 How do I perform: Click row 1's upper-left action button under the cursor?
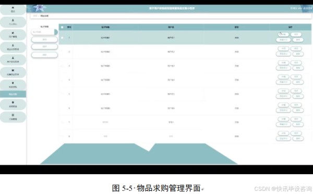(283, 34)
